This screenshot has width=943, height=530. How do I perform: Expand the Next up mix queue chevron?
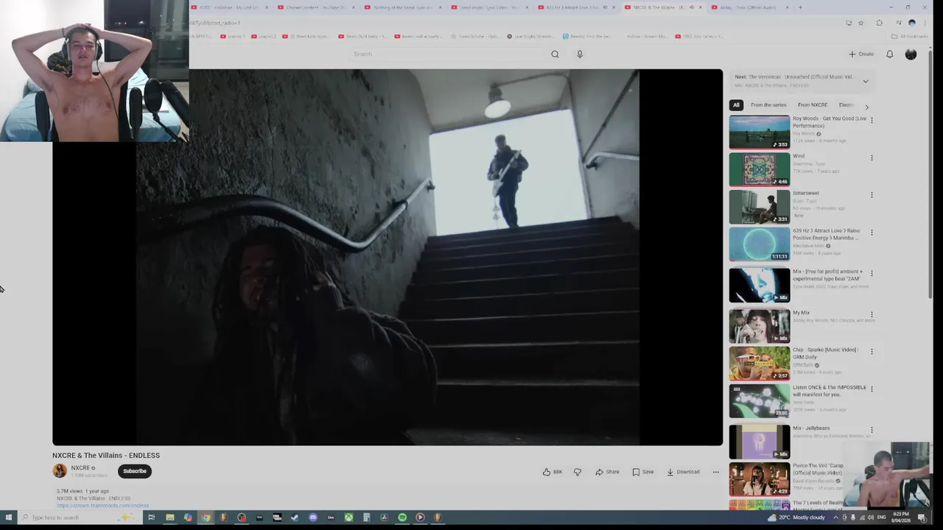(866, 81)
